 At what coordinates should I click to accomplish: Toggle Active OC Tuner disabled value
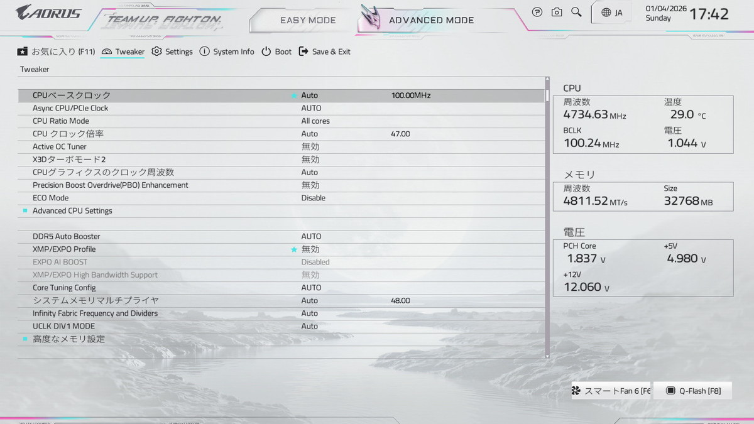click(x=310, y=146)
